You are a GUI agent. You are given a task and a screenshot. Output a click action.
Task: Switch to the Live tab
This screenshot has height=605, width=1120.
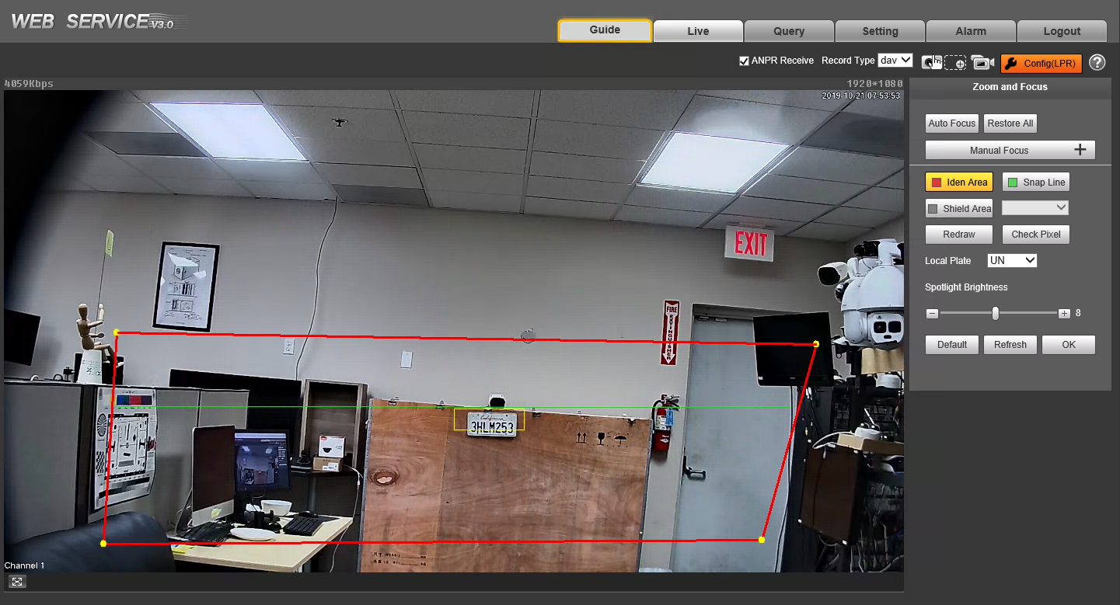coord(698,31)
